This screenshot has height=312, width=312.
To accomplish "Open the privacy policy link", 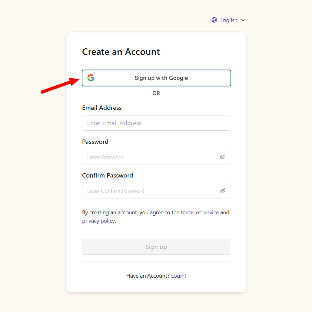I will point(98,221).
